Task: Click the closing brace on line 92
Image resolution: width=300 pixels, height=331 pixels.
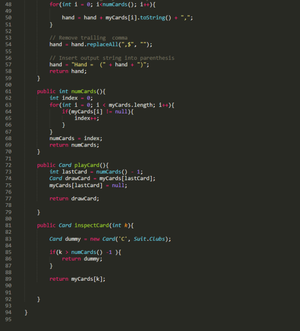Action: click(x=39, y=299)
